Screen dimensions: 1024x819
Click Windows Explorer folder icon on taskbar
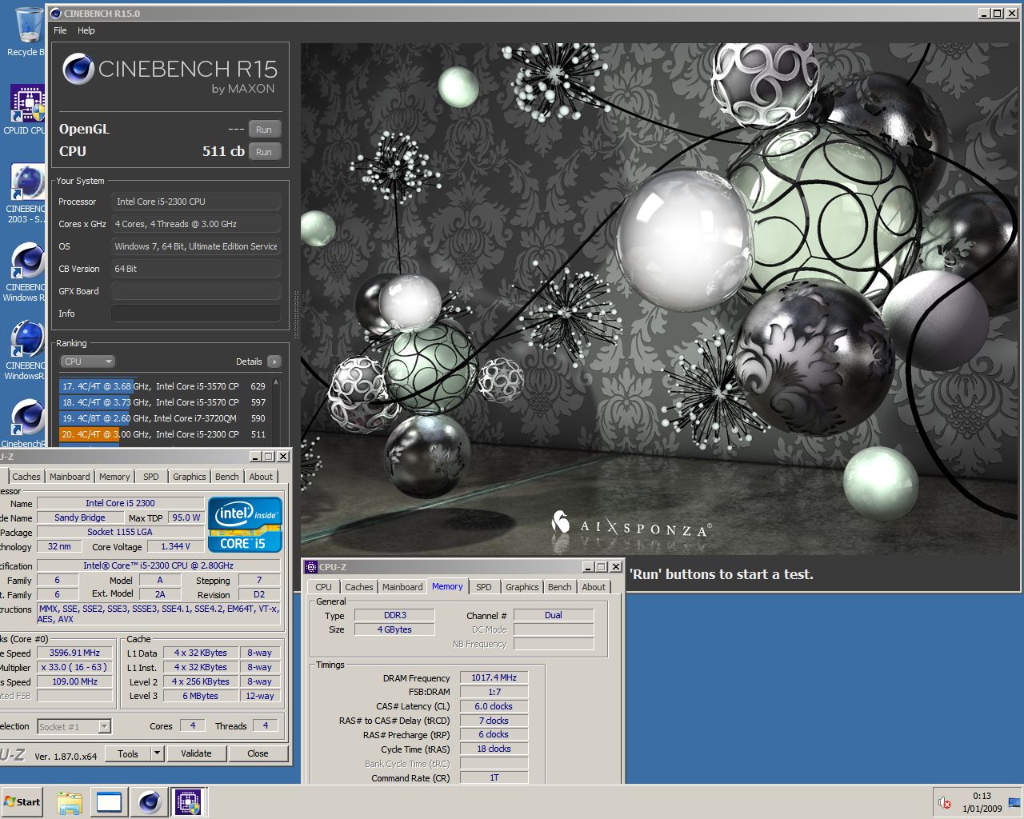tap(70, 802)
